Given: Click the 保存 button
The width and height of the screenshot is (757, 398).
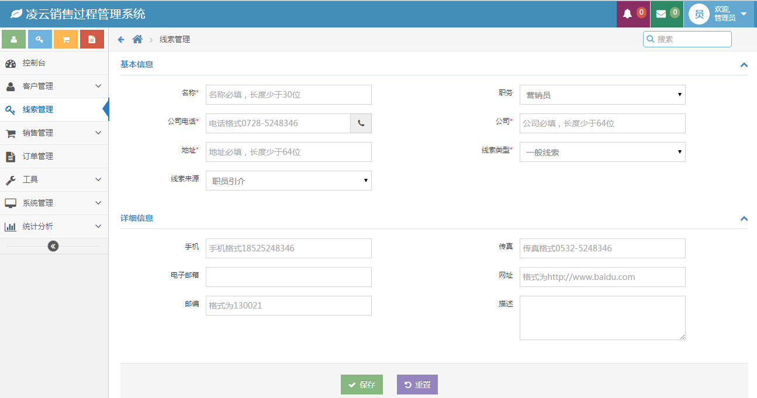Looking at the screenshot, I should [x=361, y=385].
